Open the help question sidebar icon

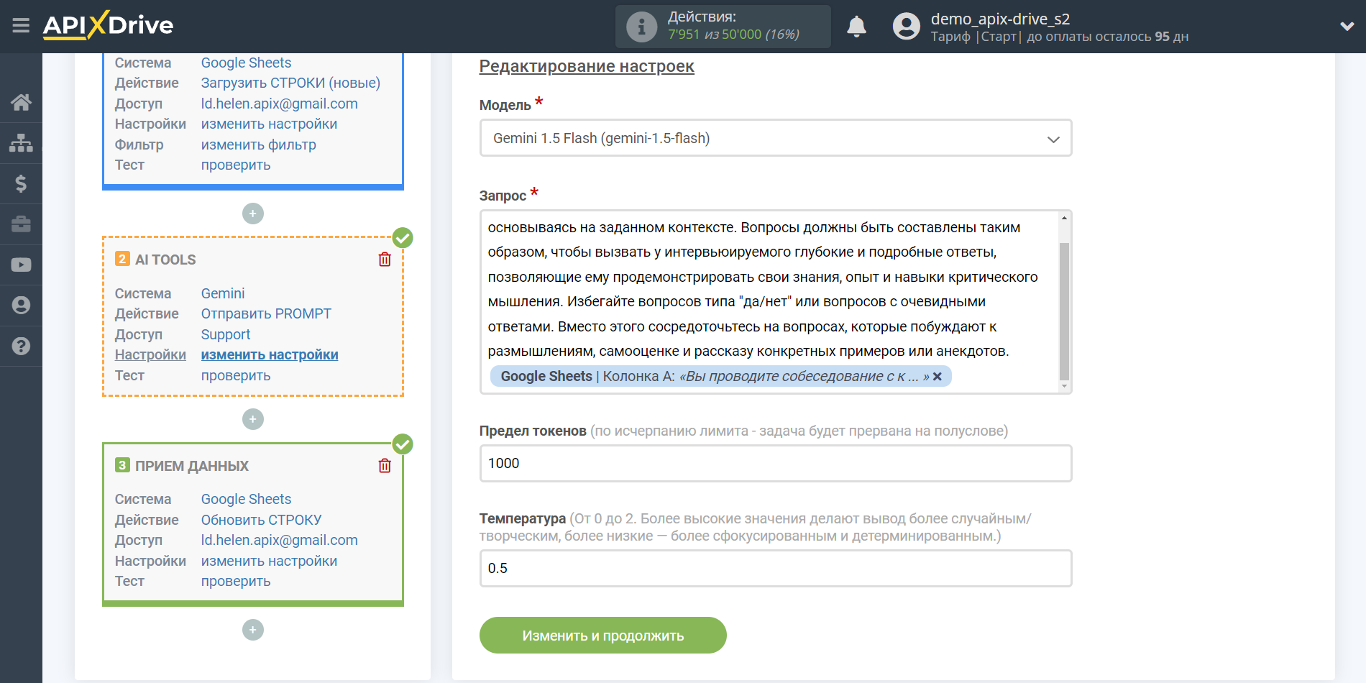point(21,346)
